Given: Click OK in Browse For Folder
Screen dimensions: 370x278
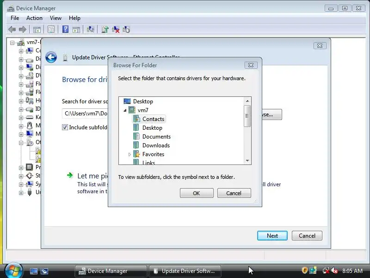Looking at the screenshot, I should pos(197,193).
